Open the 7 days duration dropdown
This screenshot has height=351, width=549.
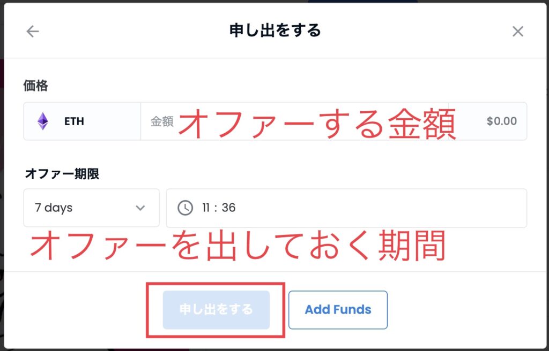[x=91, y=208]
